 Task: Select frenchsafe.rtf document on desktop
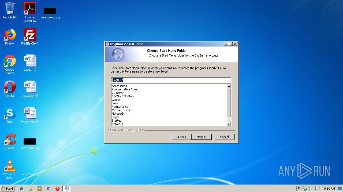point(30,115)
